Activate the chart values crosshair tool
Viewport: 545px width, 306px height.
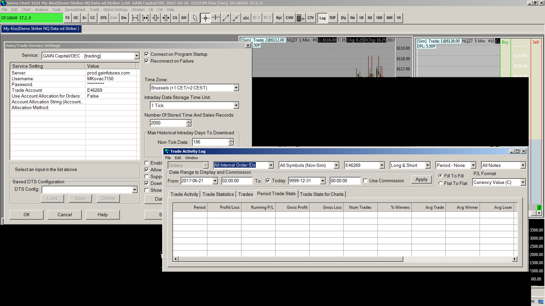205,18
